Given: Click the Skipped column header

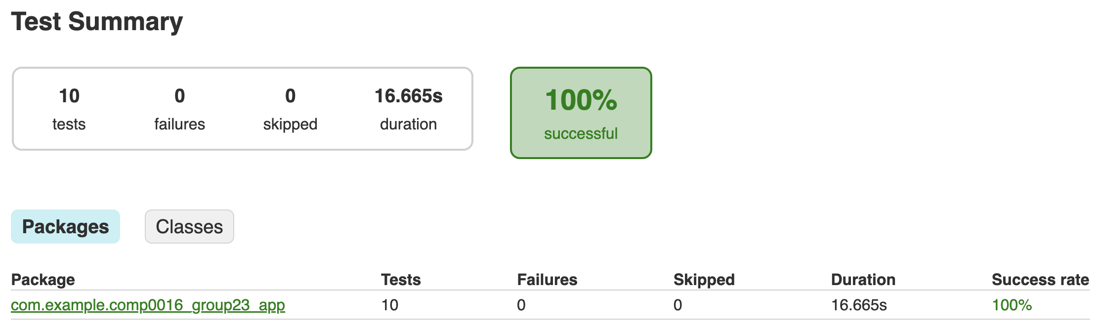Looking at the screenshot, I should pos(704,280).
